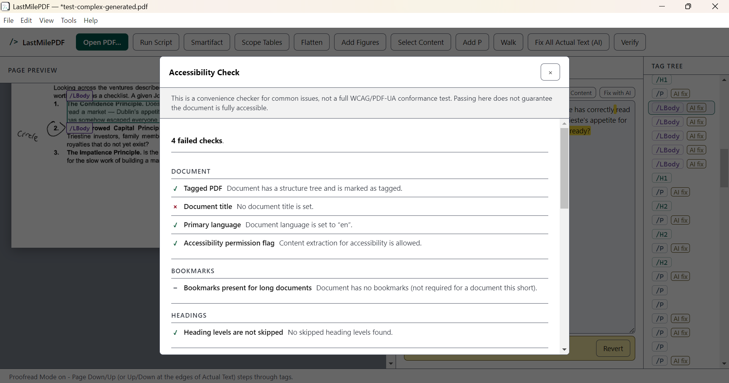
Task: Click the dash icon for Bookmarks check
Action: 175,288
